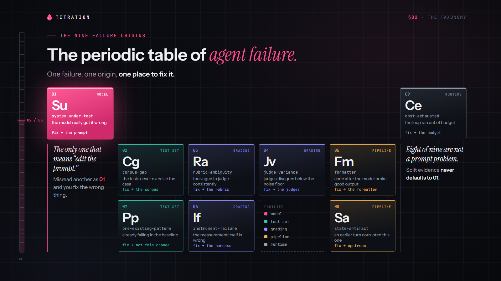The height and width of the screenshot is (281, 501).
Task: Click 'fix → the formatter' text
Action: click(x=356, y=190)
